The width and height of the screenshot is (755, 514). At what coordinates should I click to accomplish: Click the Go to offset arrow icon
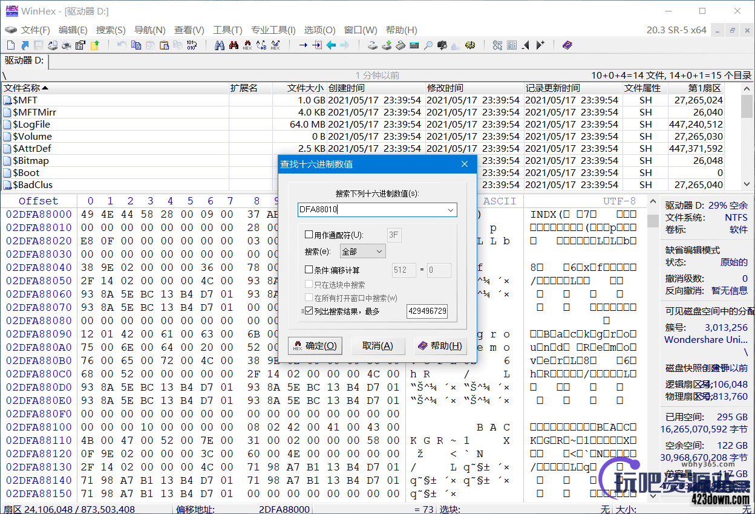click(x=303, y=45)
